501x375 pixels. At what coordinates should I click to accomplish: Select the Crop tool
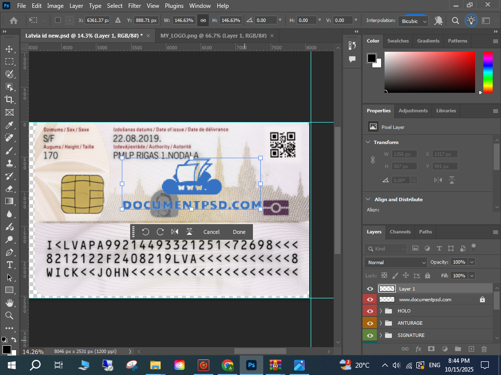click(x=9, y=99)
